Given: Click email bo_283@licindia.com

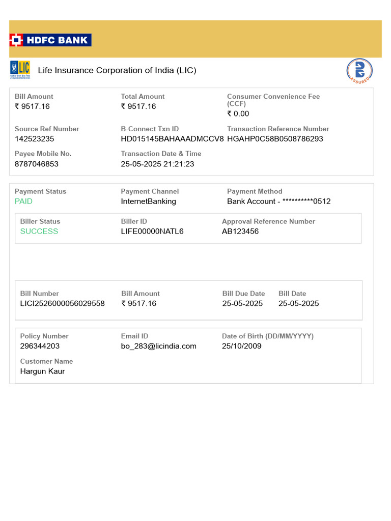Looking at the screenshot, I should coord(159,346).
